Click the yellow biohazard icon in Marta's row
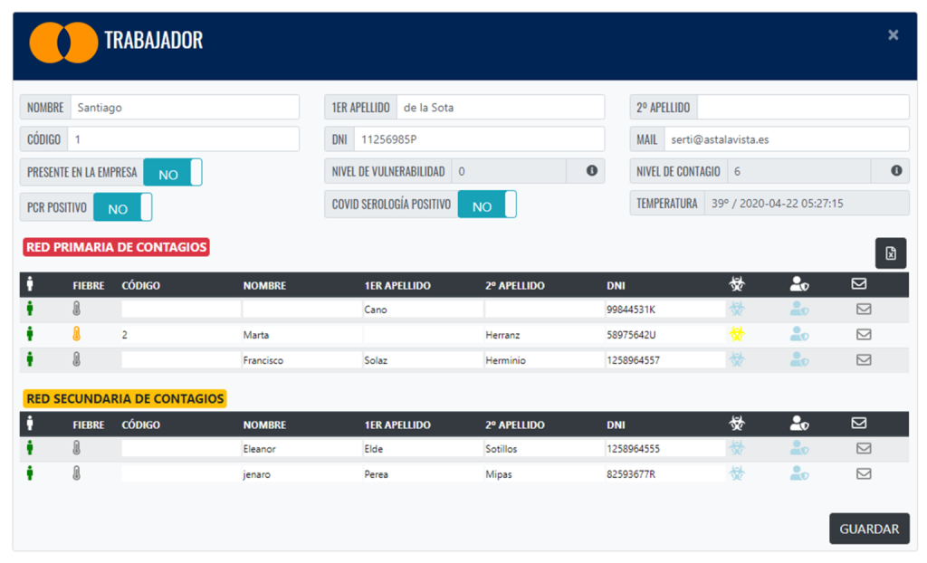 [737, 335]
